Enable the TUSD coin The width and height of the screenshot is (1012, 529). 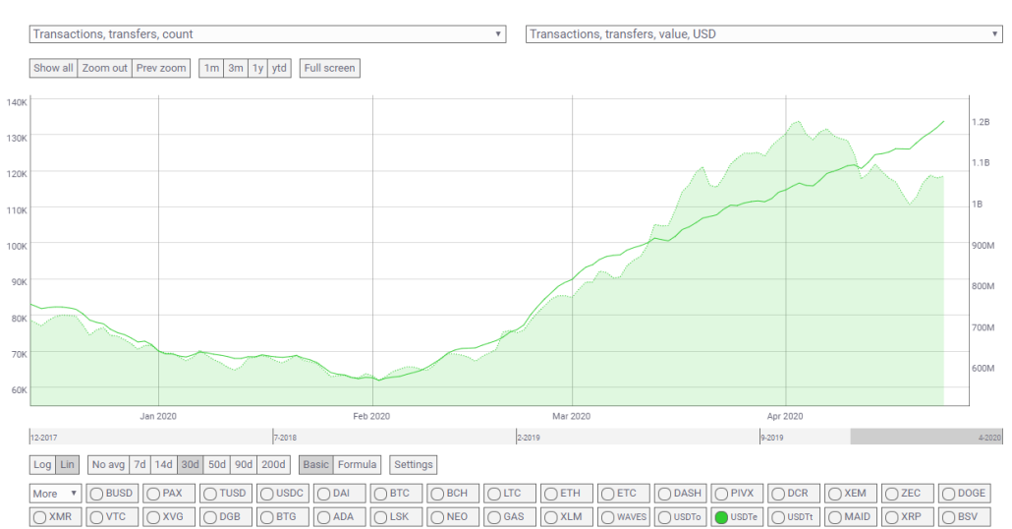coord(226,494)
